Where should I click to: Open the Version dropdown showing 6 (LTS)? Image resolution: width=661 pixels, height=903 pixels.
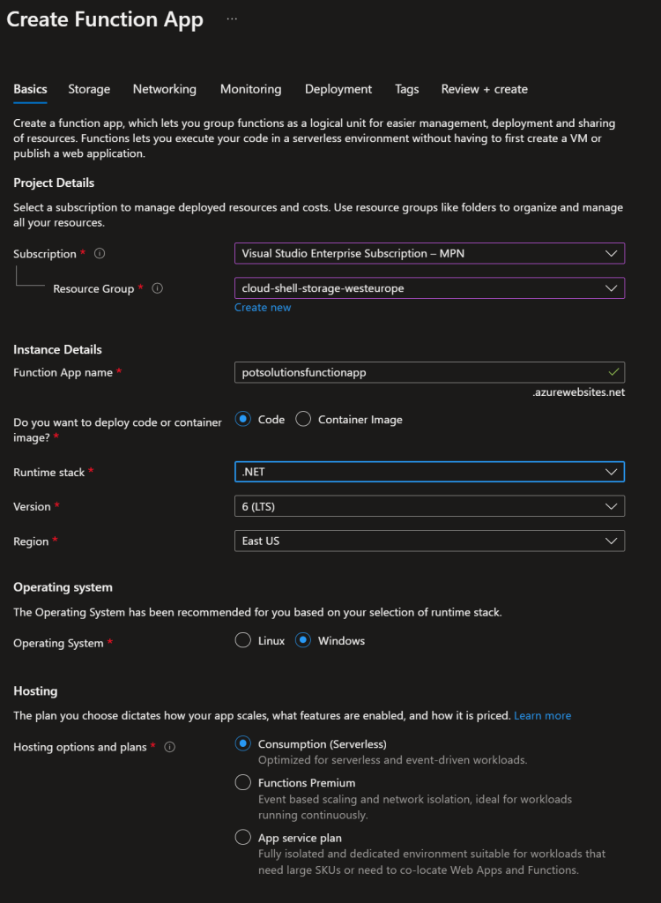[x=429, y=506]
